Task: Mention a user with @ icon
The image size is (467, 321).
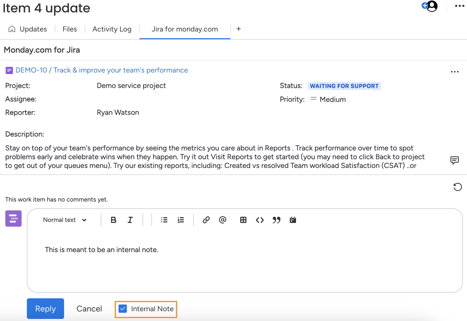Action: [x=223, y=220]
